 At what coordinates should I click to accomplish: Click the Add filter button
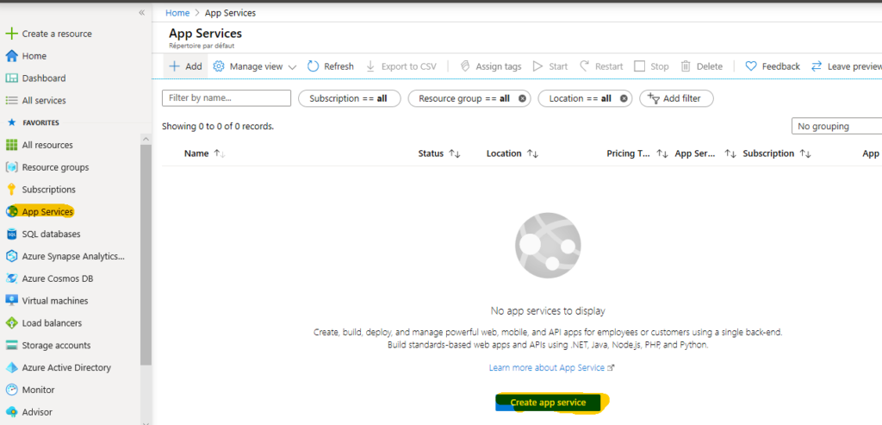pos(676,98)
